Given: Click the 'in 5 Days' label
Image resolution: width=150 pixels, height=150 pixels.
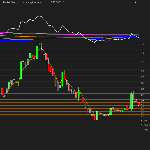Looking at the screenshot, I should 145,130.
